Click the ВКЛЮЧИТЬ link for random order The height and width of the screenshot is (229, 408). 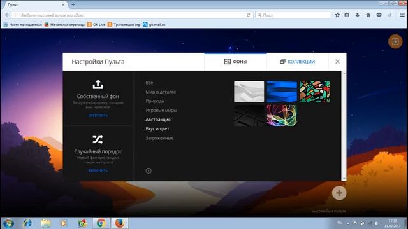pos(98,170)
